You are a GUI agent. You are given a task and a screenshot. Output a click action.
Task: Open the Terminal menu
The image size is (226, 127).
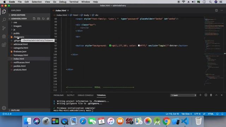coord(74,2)
